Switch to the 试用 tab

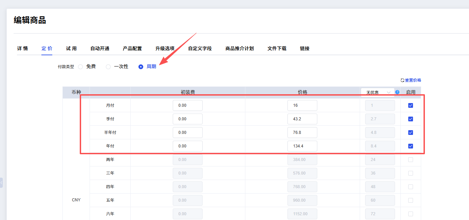pyautogui.click(x=71, y=48)
